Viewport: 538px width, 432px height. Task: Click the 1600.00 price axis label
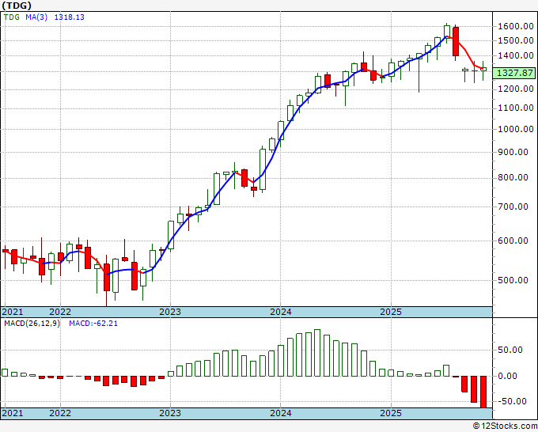pyautogui.click(x=515, y=26)
